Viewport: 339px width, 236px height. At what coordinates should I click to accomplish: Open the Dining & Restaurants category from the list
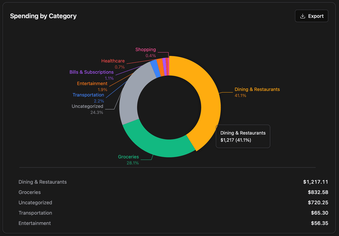(42, 182)
